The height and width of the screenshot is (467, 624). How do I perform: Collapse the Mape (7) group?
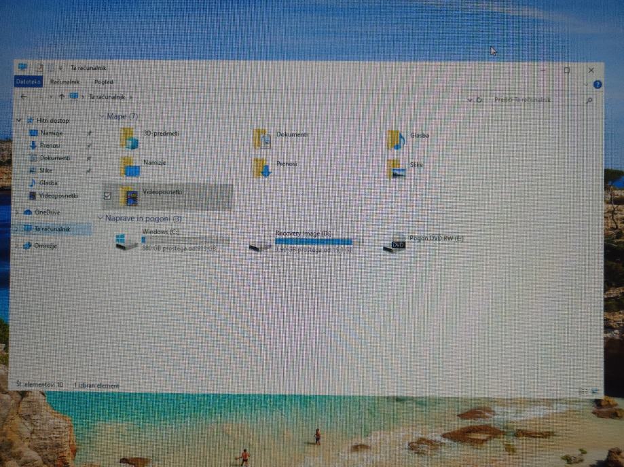(x=102, y=116)
